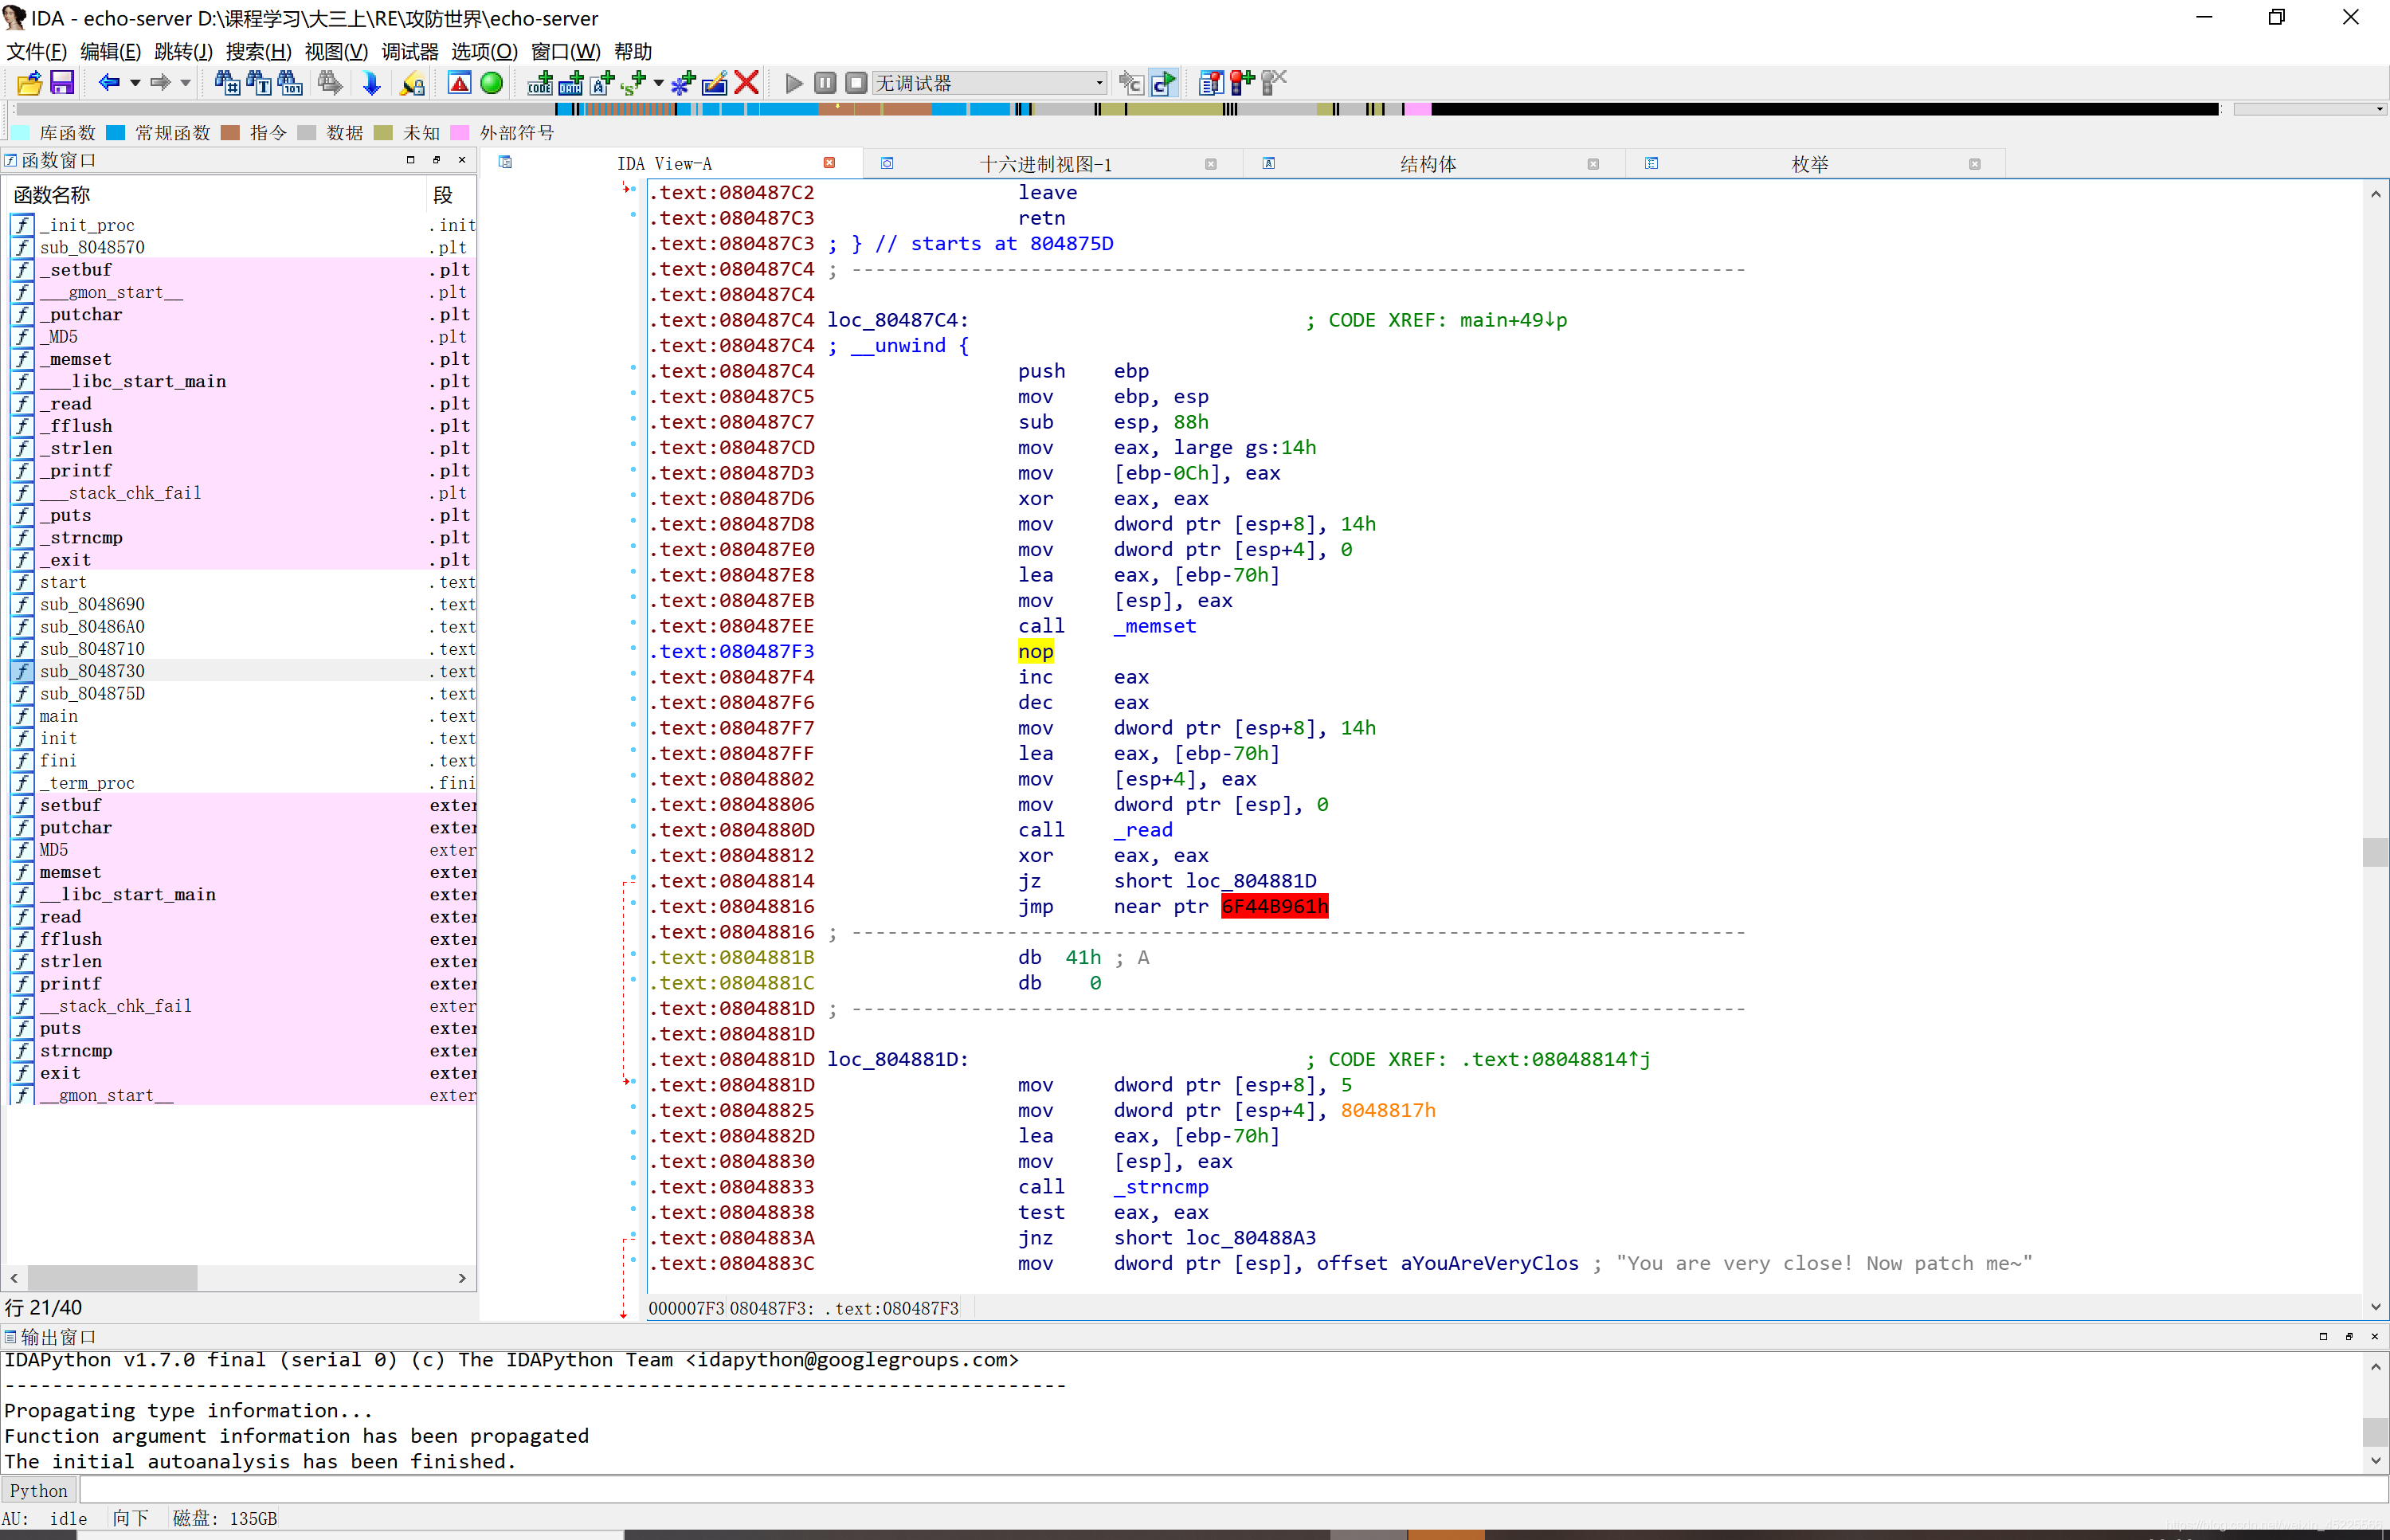This screenshot has width=2390, height=1540.
Task: Pause the process with the pause icon
Action: click(825, 83)
